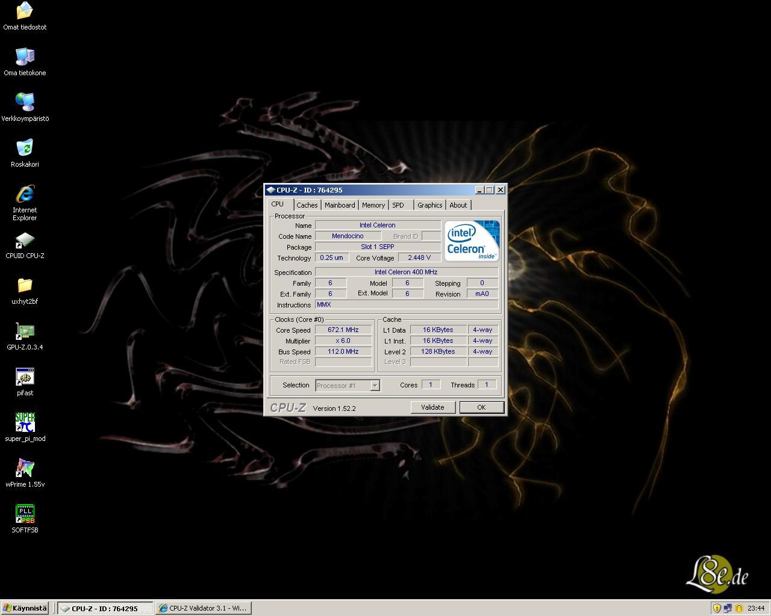Open the About tab

pos(458,205)
